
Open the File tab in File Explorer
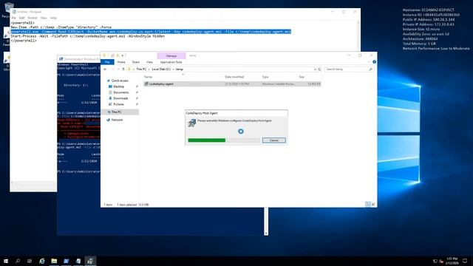(x=107, y=62)
